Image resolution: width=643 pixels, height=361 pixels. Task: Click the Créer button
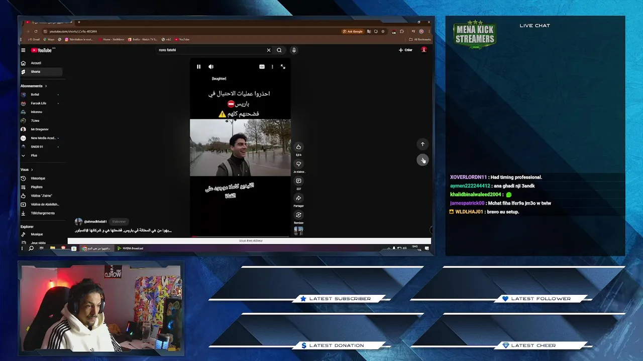click(406, 50)
